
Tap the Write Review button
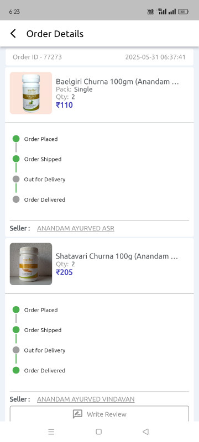[99, 413]
